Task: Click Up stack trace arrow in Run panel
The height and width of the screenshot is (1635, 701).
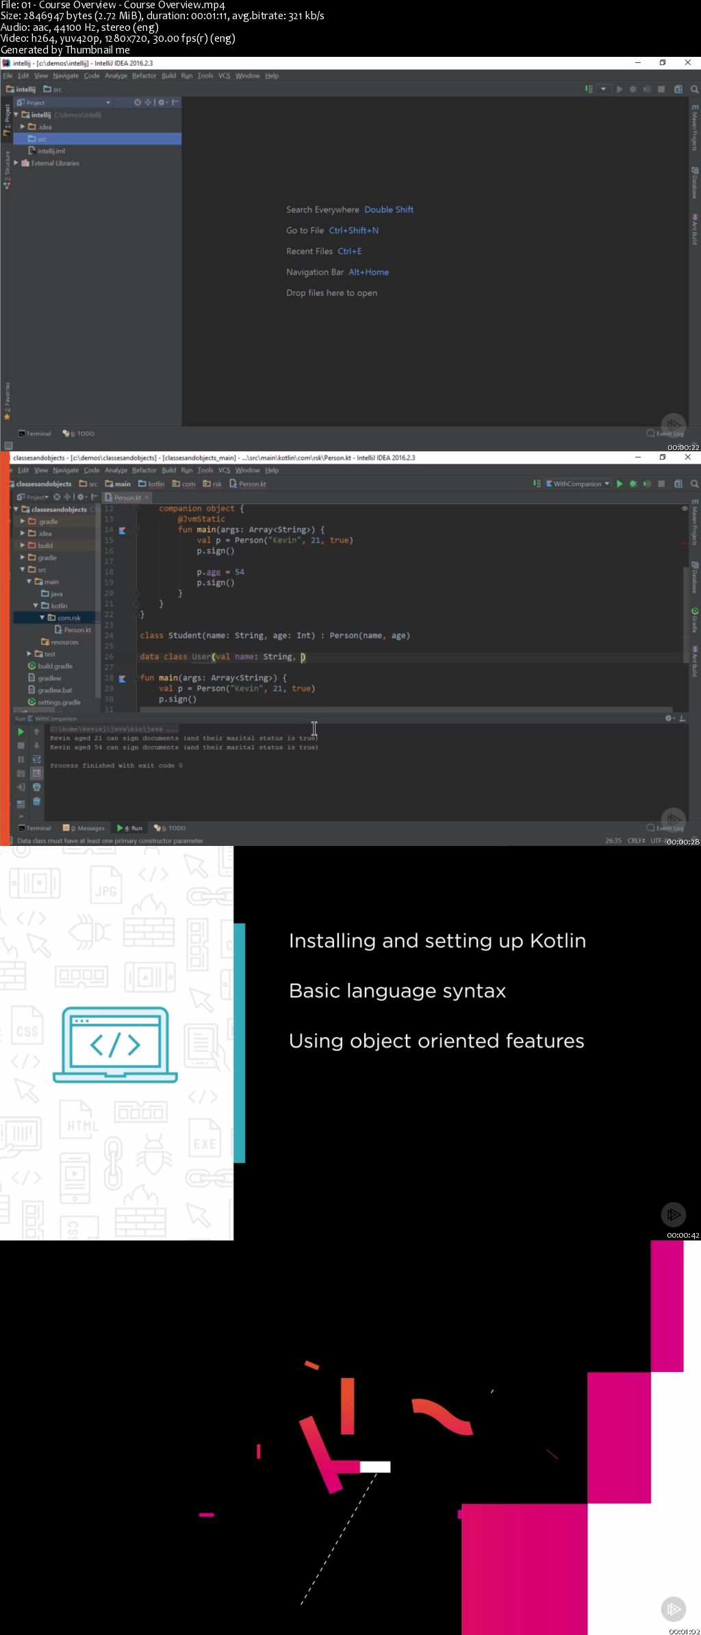Action: click(x=37, y=732)
